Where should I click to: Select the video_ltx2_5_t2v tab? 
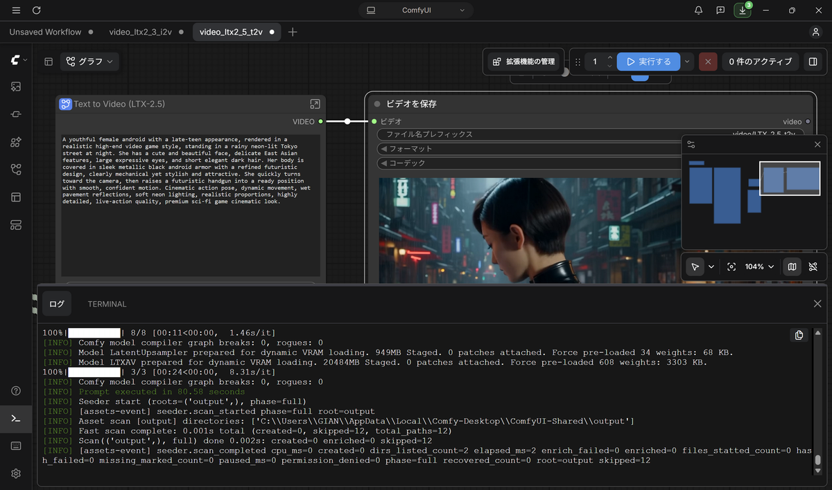pos(236,32)
